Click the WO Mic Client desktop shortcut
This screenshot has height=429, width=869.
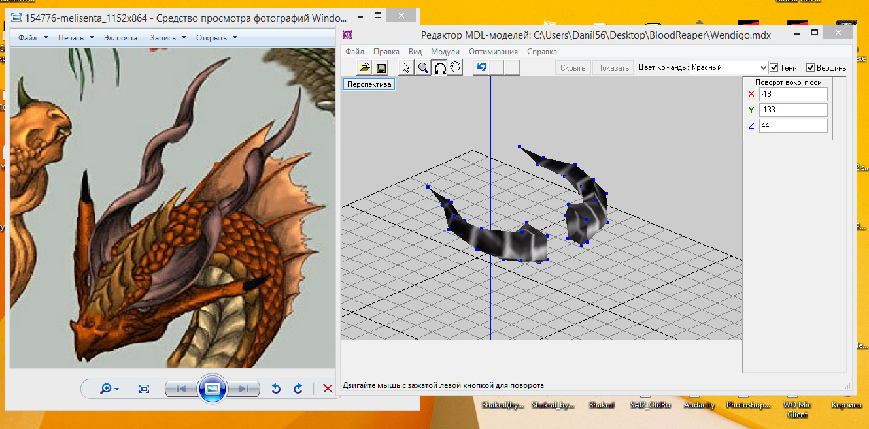[x=797, y=409]
